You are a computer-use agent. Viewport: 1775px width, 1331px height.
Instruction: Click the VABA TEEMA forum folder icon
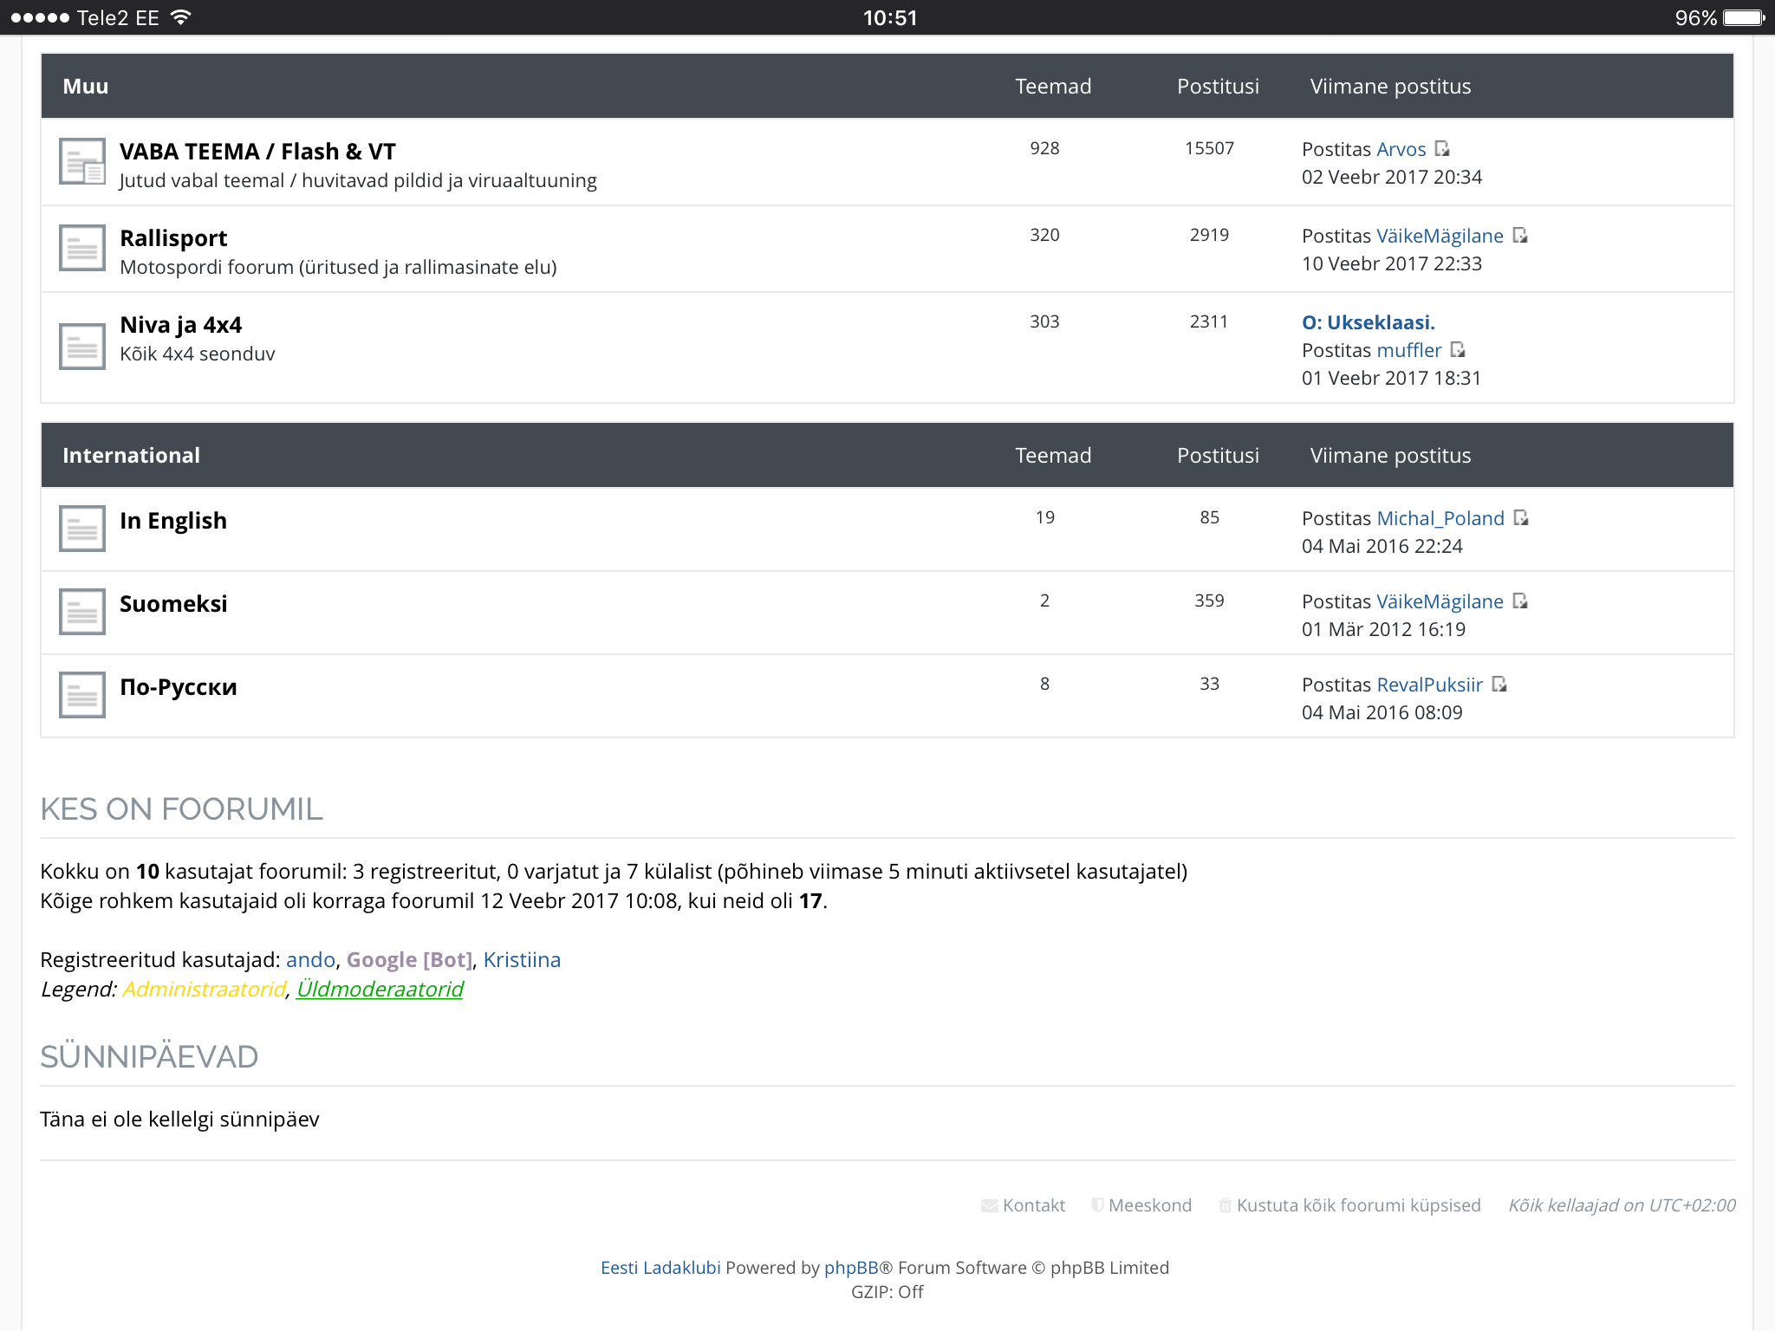(x=82, y=161)
